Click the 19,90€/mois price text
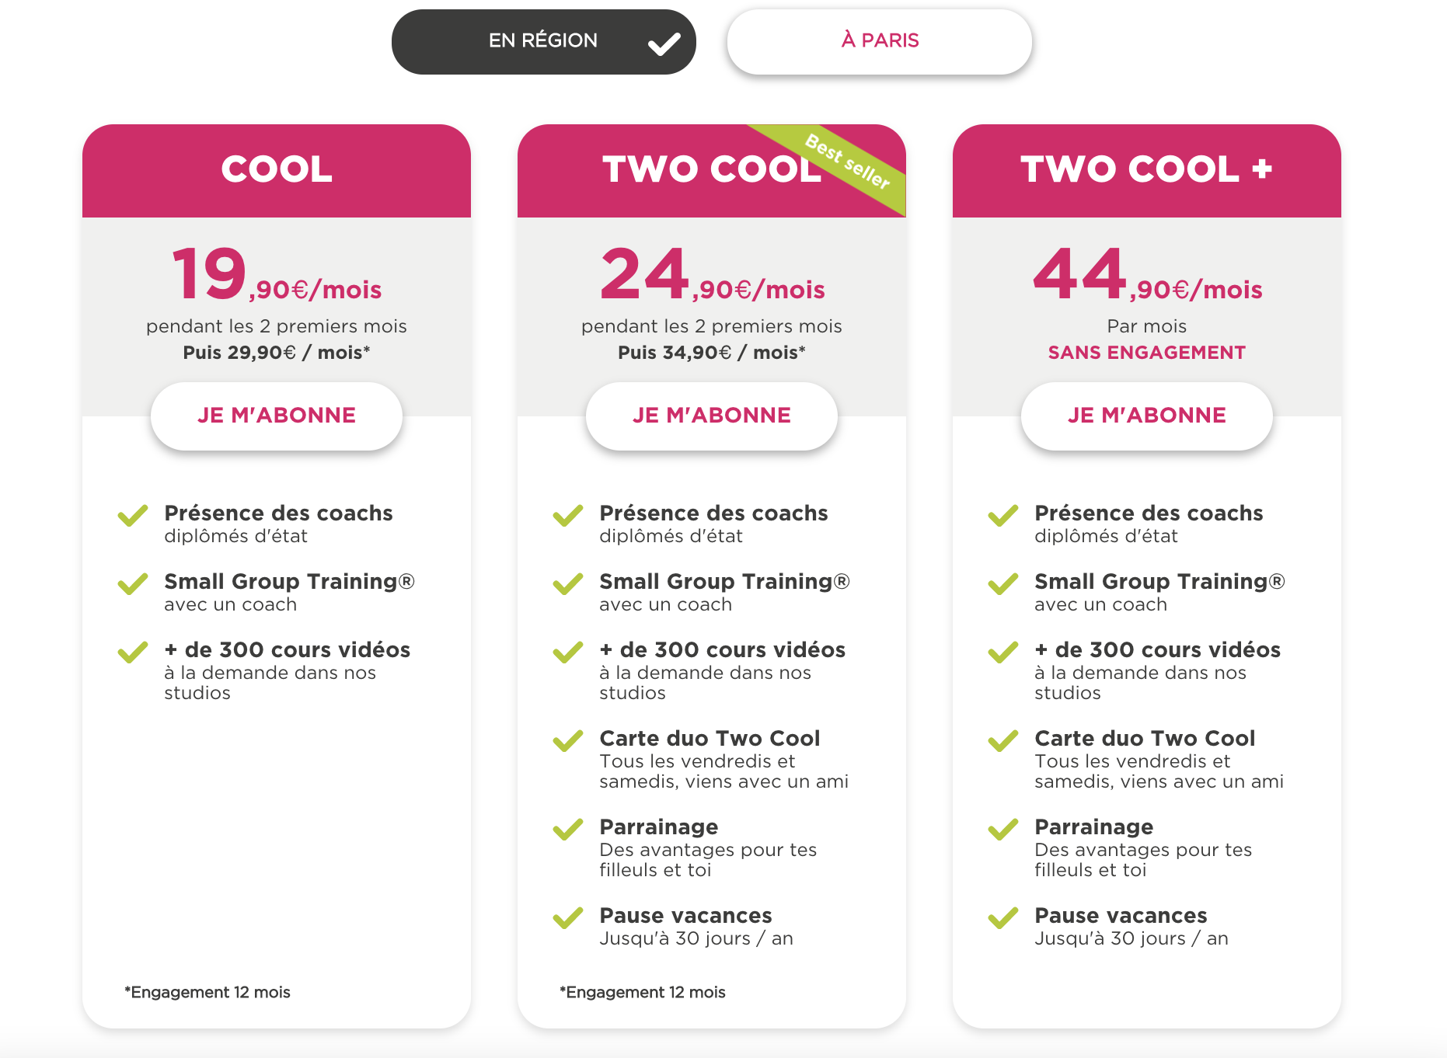This screenshot has width=1447, height=1058. click(277, 274)
